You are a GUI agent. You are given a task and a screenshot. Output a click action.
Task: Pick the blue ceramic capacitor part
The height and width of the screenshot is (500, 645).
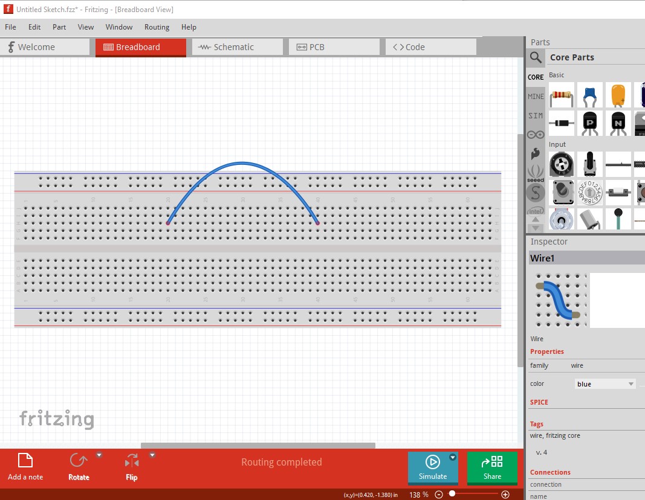coord(590,95)
